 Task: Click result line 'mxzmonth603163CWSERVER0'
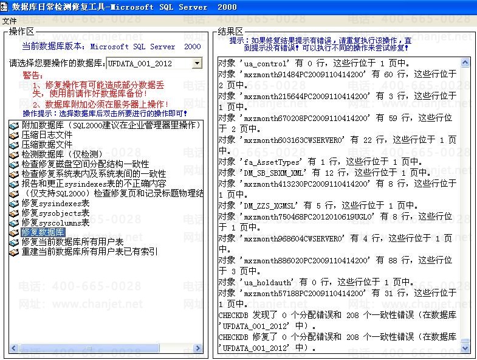pos(337,145)
